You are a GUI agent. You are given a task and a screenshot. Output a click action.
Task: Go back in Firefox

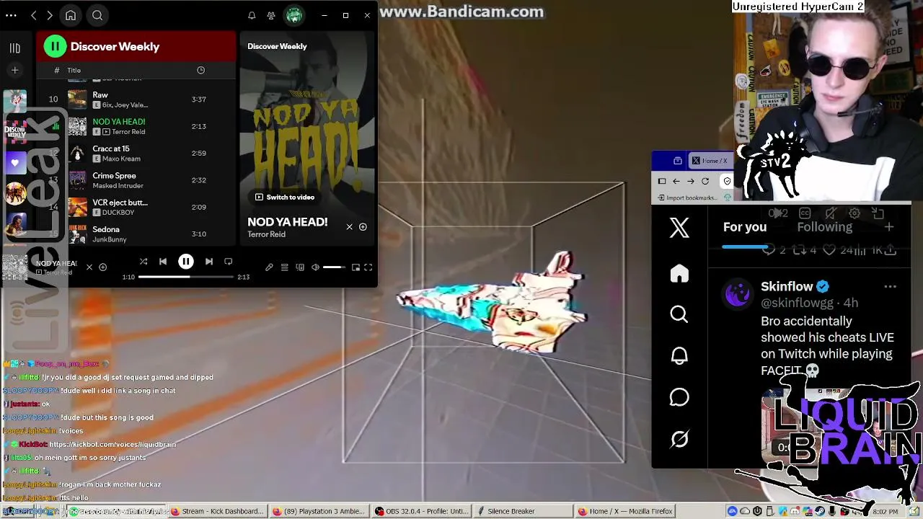pos(676,181)
